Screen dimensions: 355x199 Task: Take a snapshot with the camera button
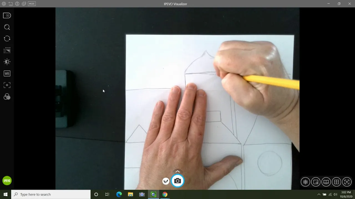pos(177,181)
